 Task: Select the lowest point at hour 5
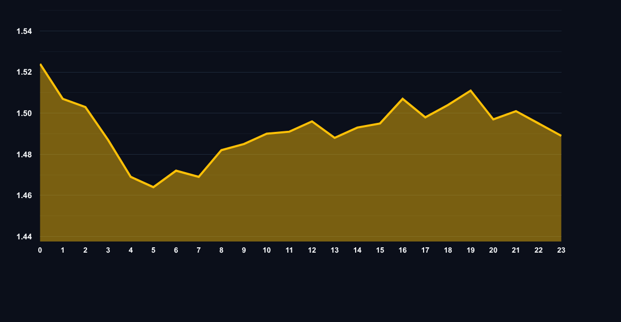(153, 186)
